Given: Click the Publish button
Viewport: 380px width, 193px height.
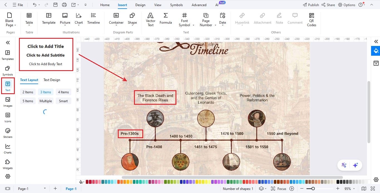Looking at the screenshot, I should [x=311, y=5].
